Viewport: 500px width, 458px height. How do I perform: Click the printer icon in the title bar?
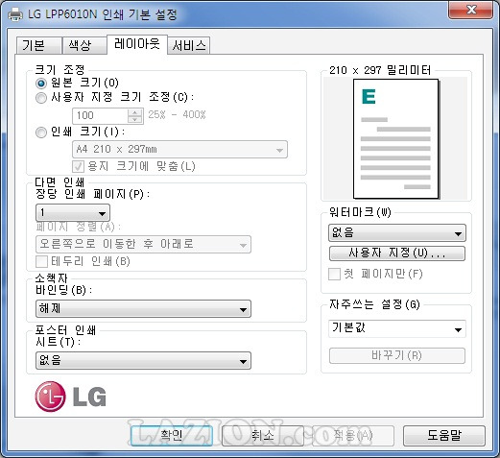point(15,14)
